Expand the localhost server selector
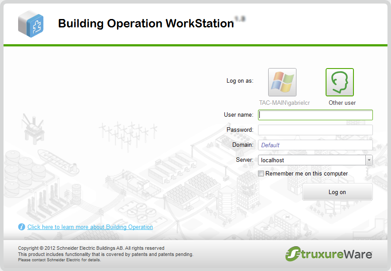The image size is (391, 271). pos(369,160)
